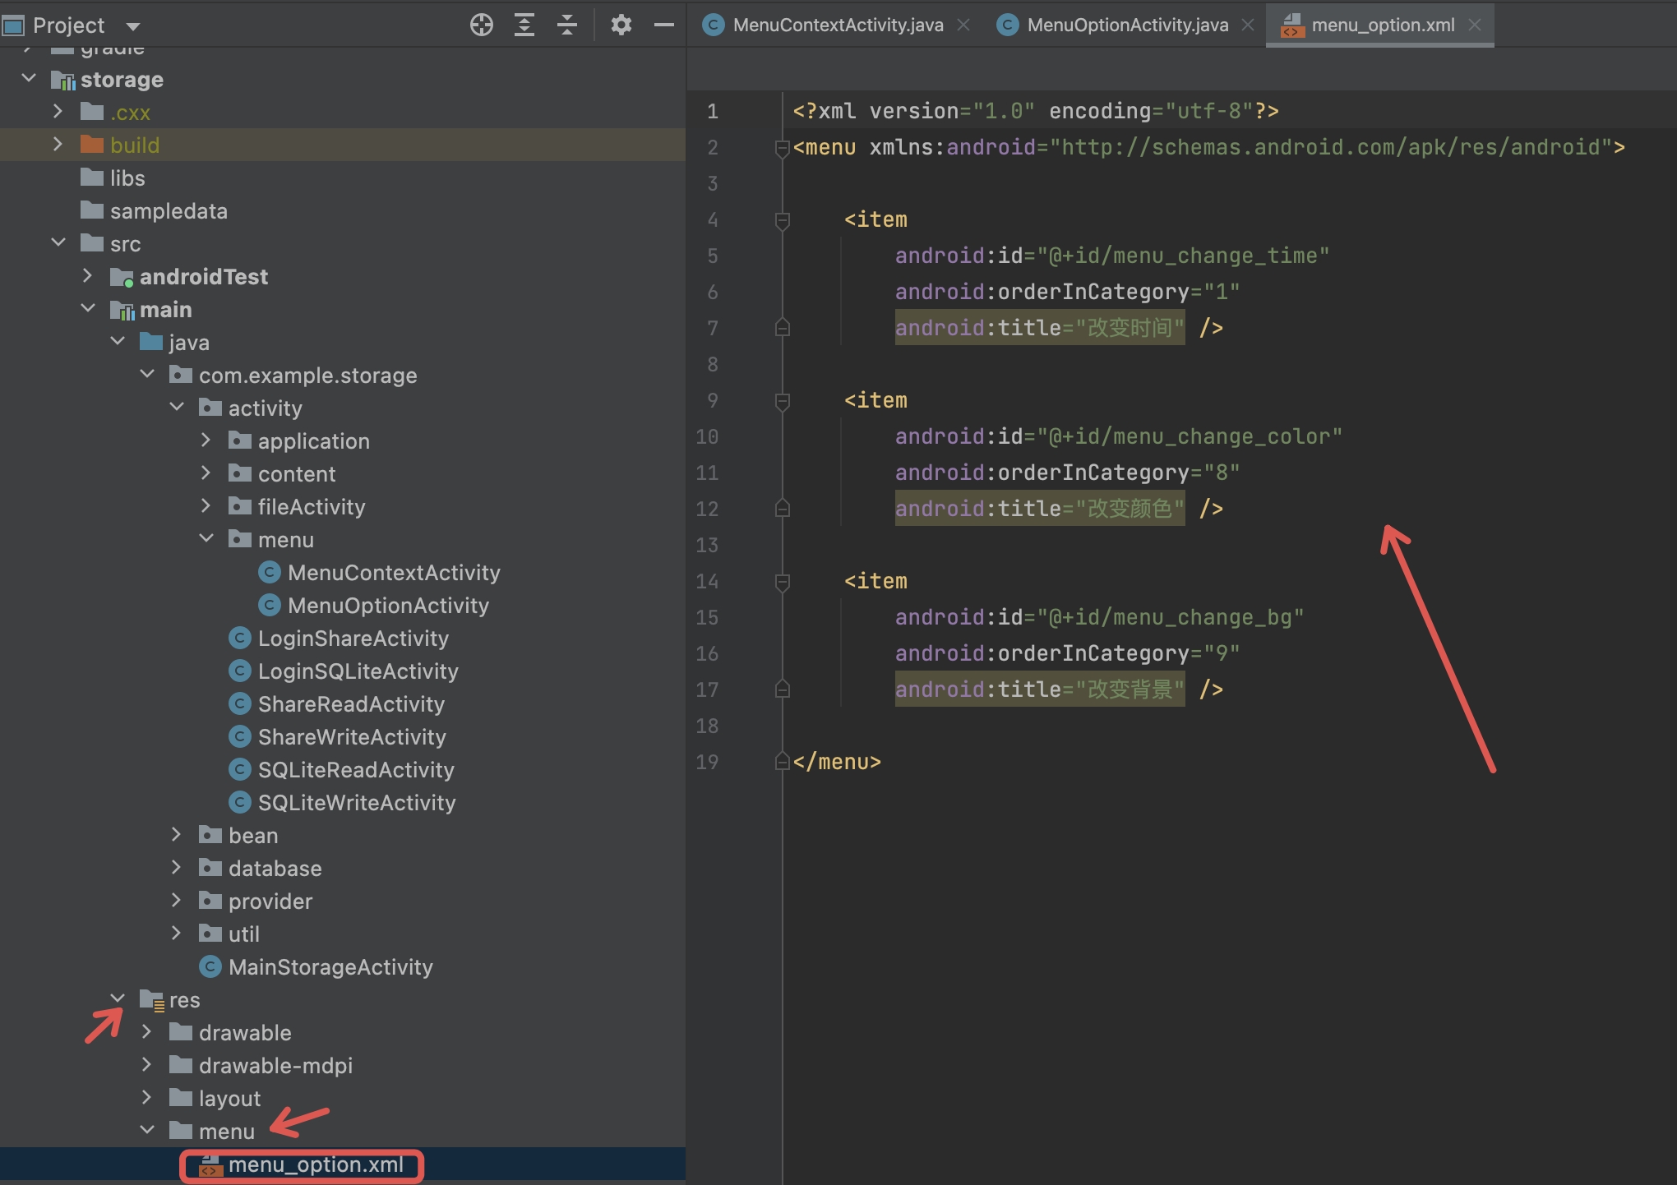Toggle the fold marker on line 9 item
1677x1185 pixels.
click(783, 401)
